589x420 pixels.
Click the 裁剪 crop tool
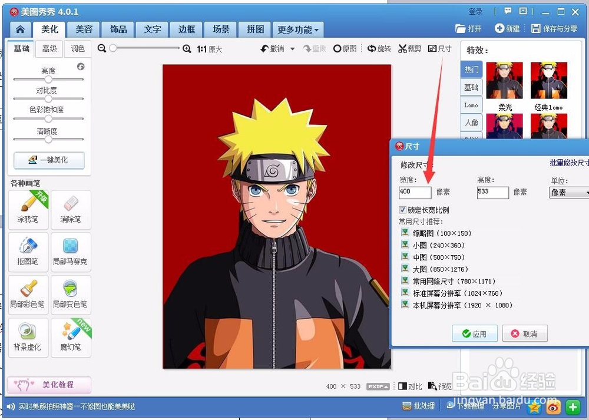(x=409, y=48)
